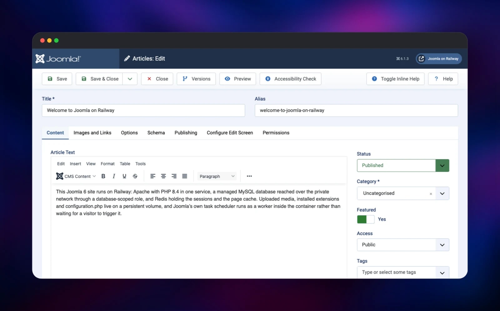
Task: Open the Access Public dropdown
Action: (x=442, y=245)
